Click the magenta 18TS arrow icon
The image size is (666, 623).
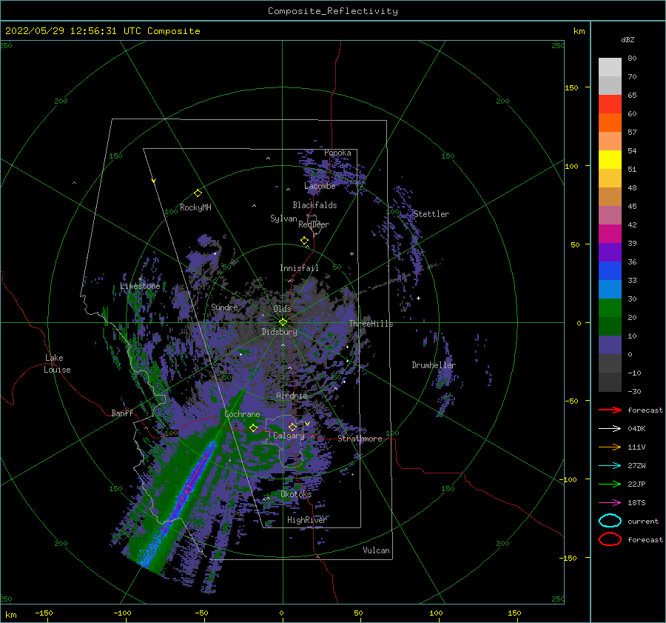[610, 502]
